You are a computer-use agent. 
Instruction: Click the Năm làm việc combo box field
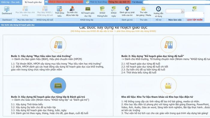pyautogui.click(x=175, y=11)
